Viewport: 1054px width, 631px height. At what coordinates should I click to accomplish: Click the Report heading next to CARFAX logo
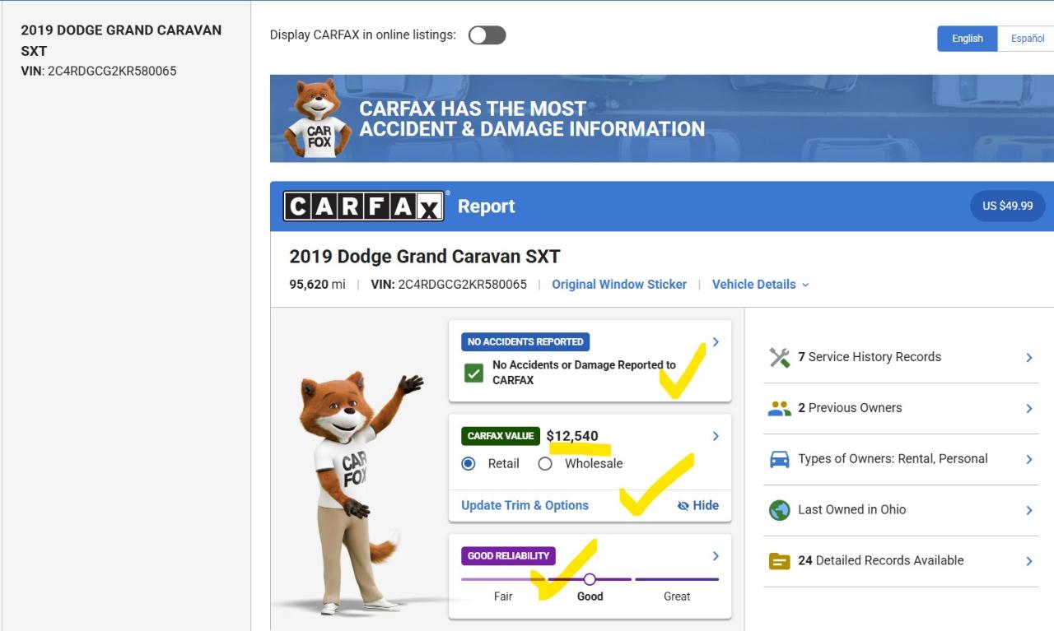pyautogui.click(x=487, y=206)
